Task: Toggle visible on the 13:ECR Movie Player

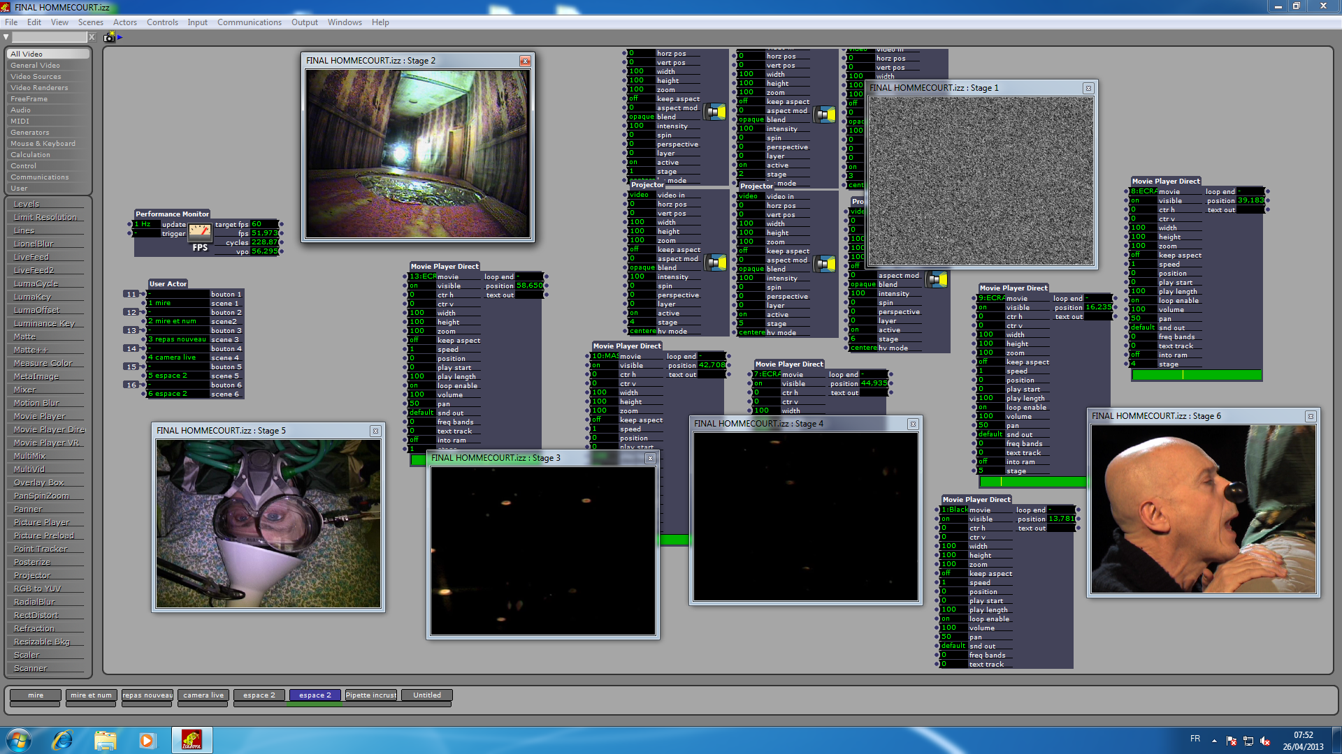Action: tap(422, 286)
